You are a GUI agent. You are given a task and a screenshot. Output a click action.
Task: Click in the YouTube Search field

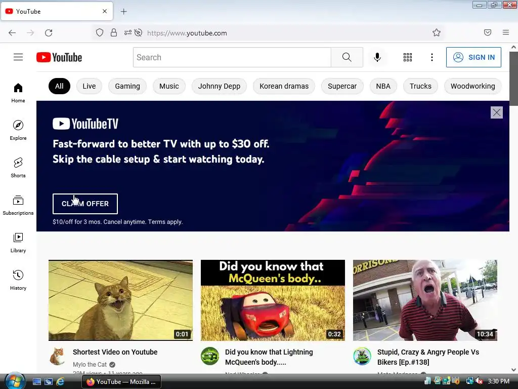232,57
